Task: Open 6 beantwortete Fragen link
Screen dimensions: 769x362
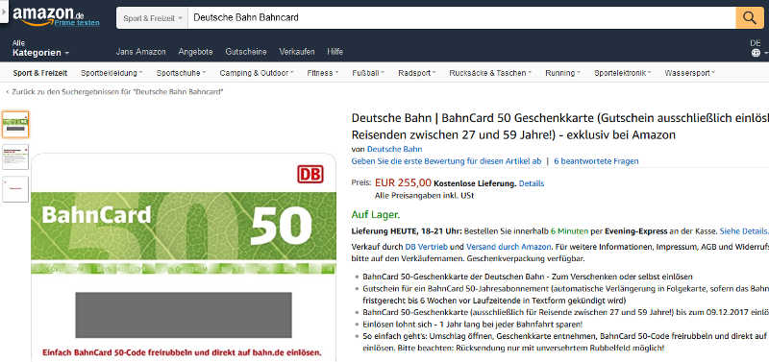Action: click(596, 161)
